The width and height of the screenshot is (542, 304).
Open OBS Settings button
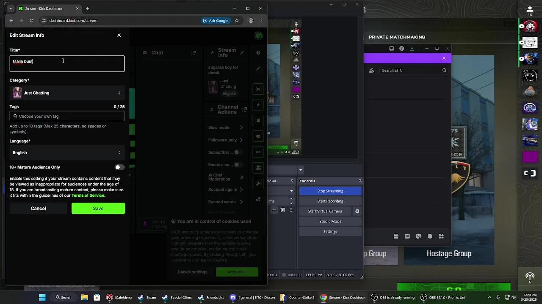pos(330,231)
